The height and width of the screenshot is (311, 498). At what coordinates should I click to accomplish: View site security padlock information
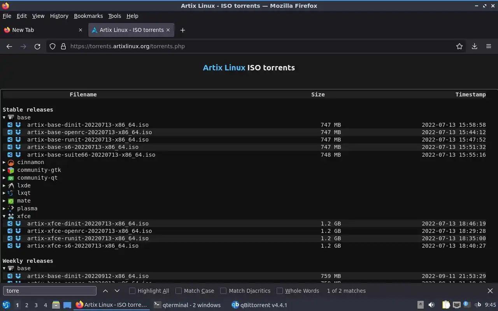coord(63,46)
